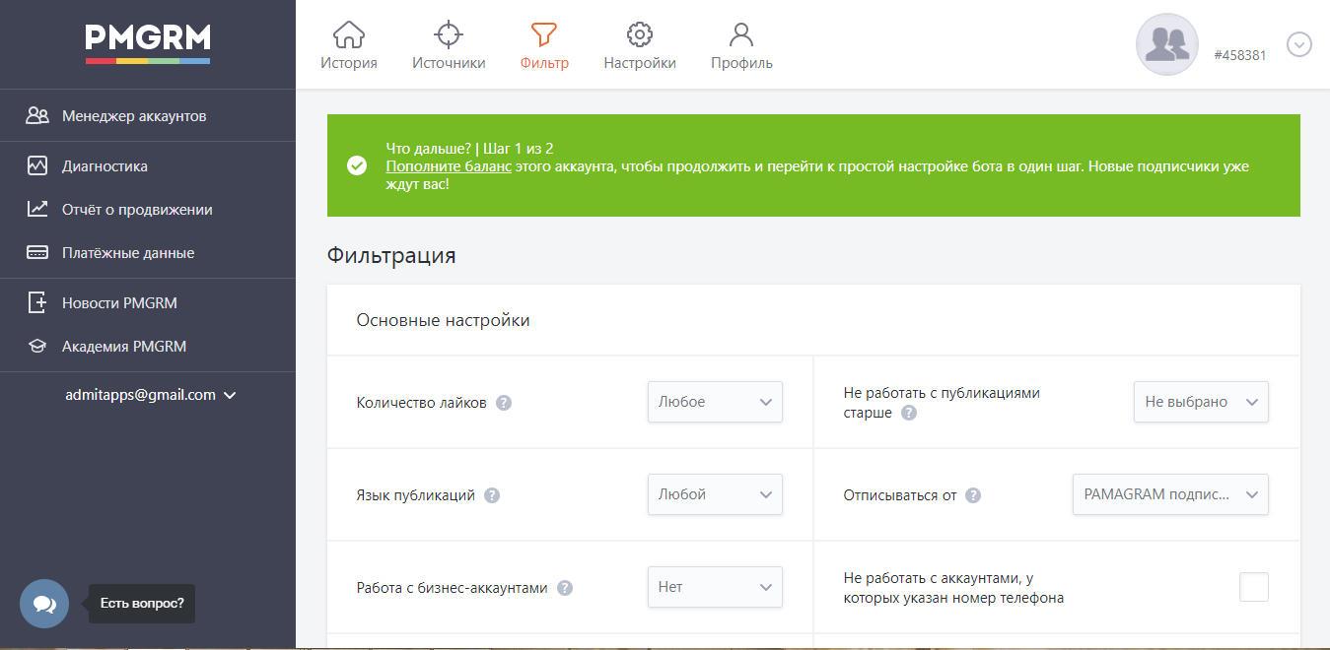1330x650 pixels.
Task: Open the Язык публикаций dropdown
Action: [x=715, y=494]
